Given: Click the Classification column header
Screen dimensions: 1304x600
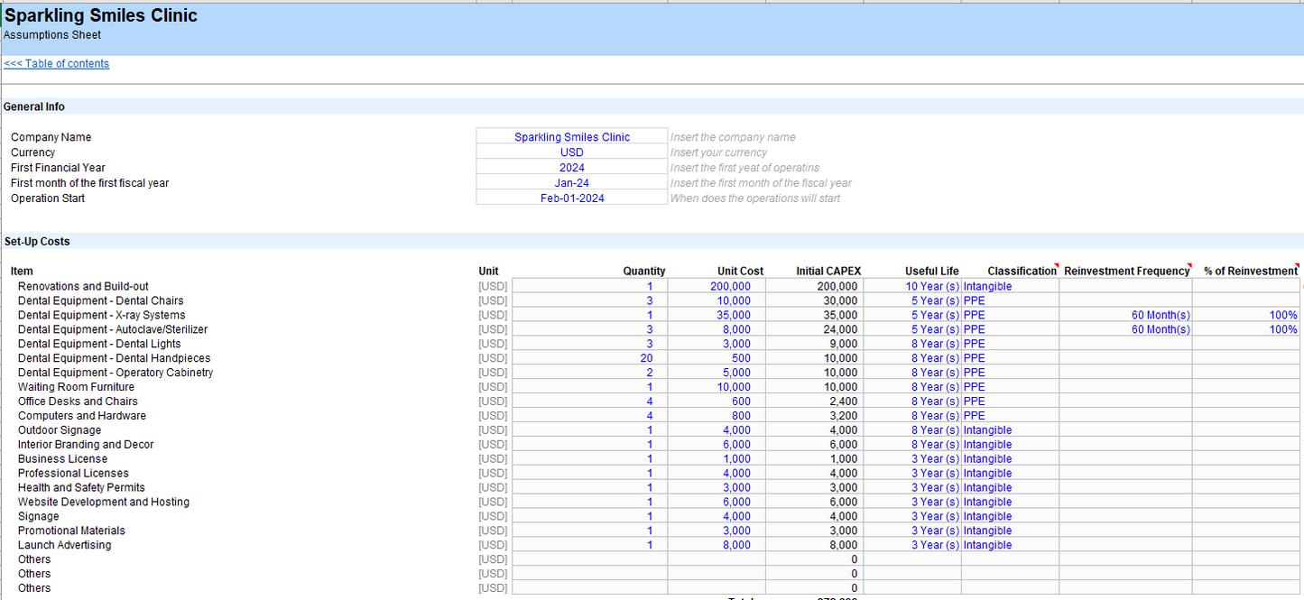Looking at the screenshot, I should 1021,271.
